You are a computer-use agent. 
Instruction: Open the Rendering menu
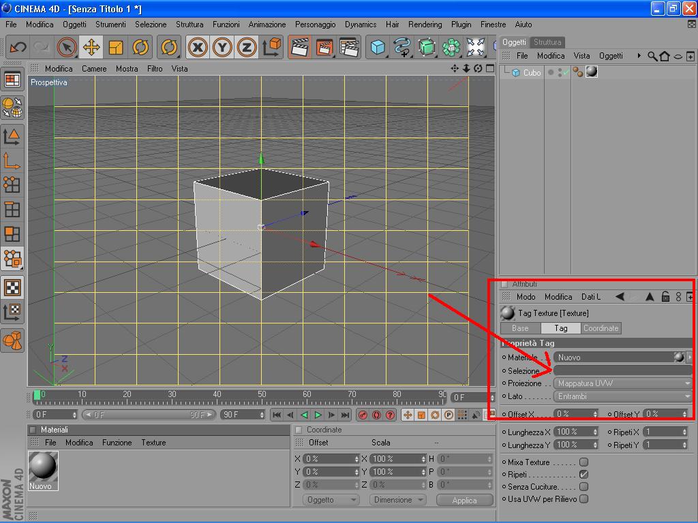click(x=425, y=25)
